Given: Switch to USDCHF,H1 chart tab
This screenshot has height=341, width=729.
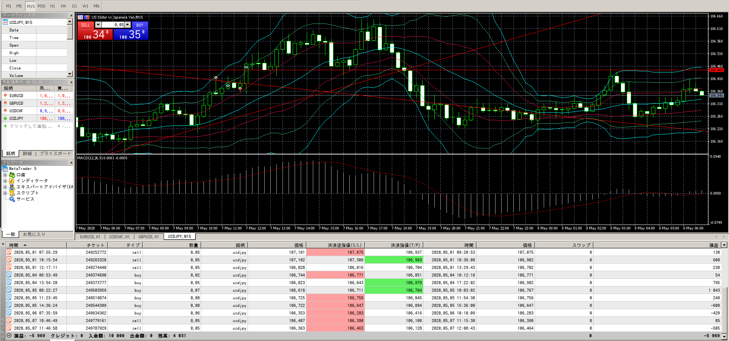Looking at the screenshot, I should (x=120, y=237).
